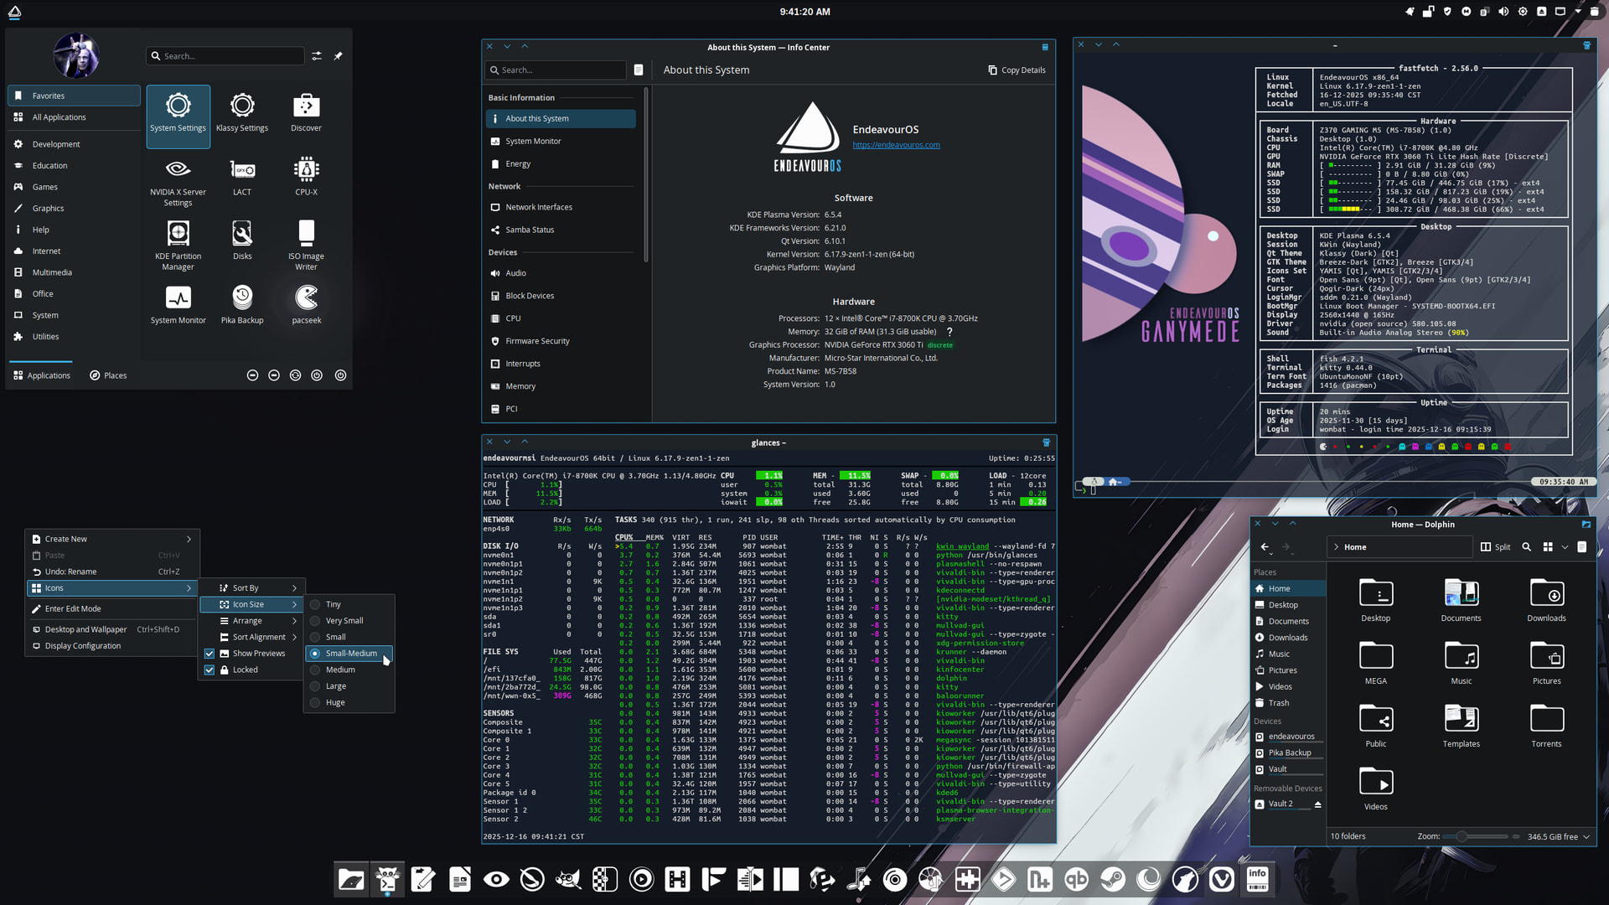Open KDE Partition Manager icon
The image size is (1609, 905).
pos(178,235)
